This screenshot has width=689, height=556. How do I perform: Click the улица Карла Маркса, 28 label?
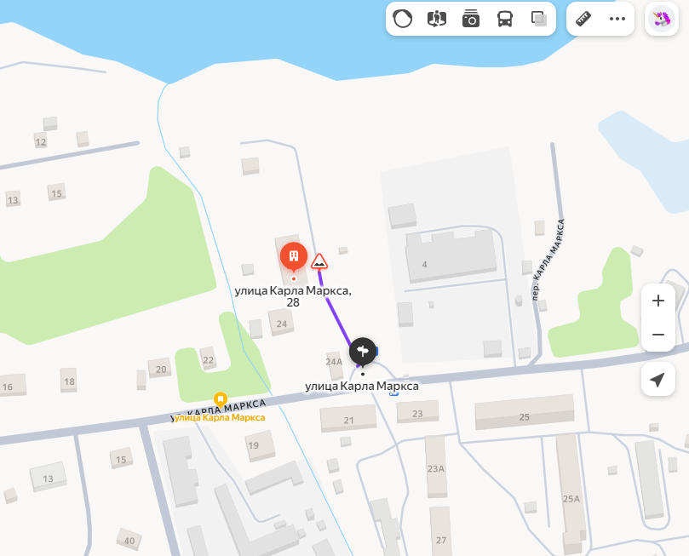pyautogui.click(x=293, y=296)
